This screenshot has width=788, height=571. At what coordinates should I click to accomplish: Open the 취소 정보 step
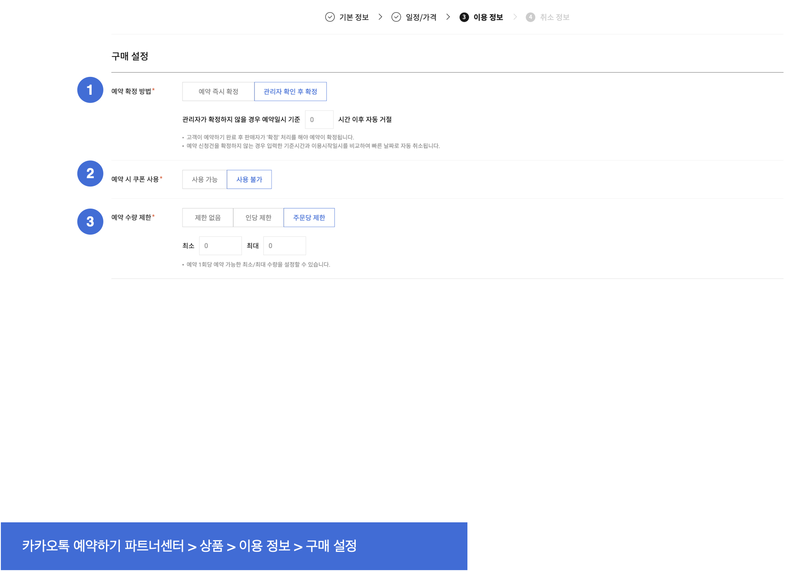(x=554, y=17)
